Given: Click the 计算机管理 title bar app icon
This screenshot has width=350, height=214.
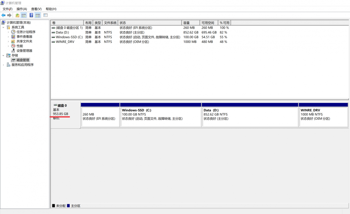Looking at the screenshot, I should coord(3,3).
